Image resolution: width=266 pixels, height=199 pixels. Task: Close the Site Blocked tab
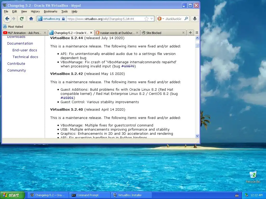pyautogui.click(x=183, y=33)
